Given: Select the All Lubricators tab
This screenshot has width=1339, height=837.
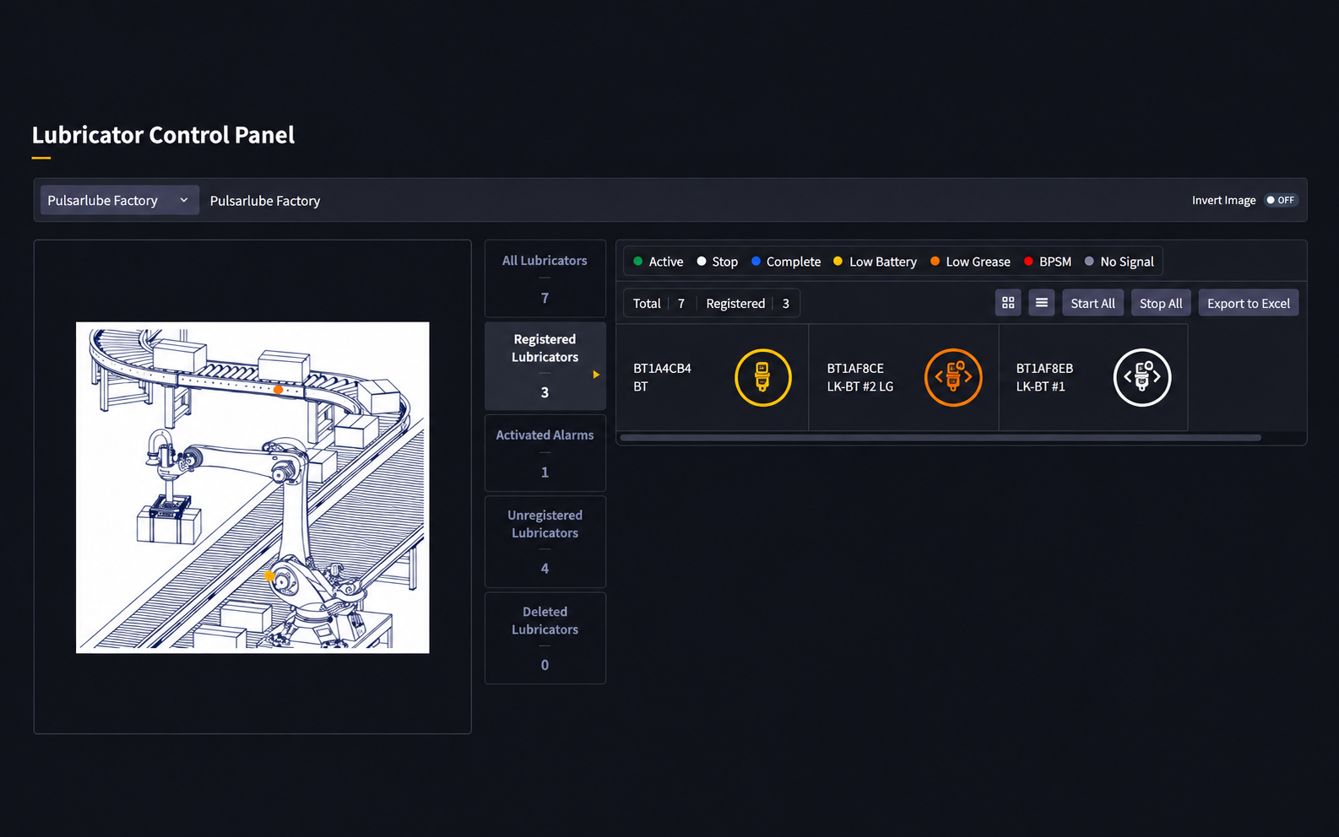Looking at the screenshot, I should [x=545, y=278].
